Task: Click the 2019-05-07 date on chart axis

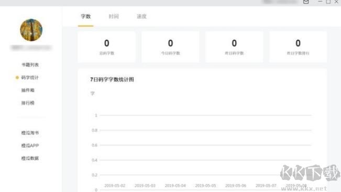Action: (x=266, y=186)
